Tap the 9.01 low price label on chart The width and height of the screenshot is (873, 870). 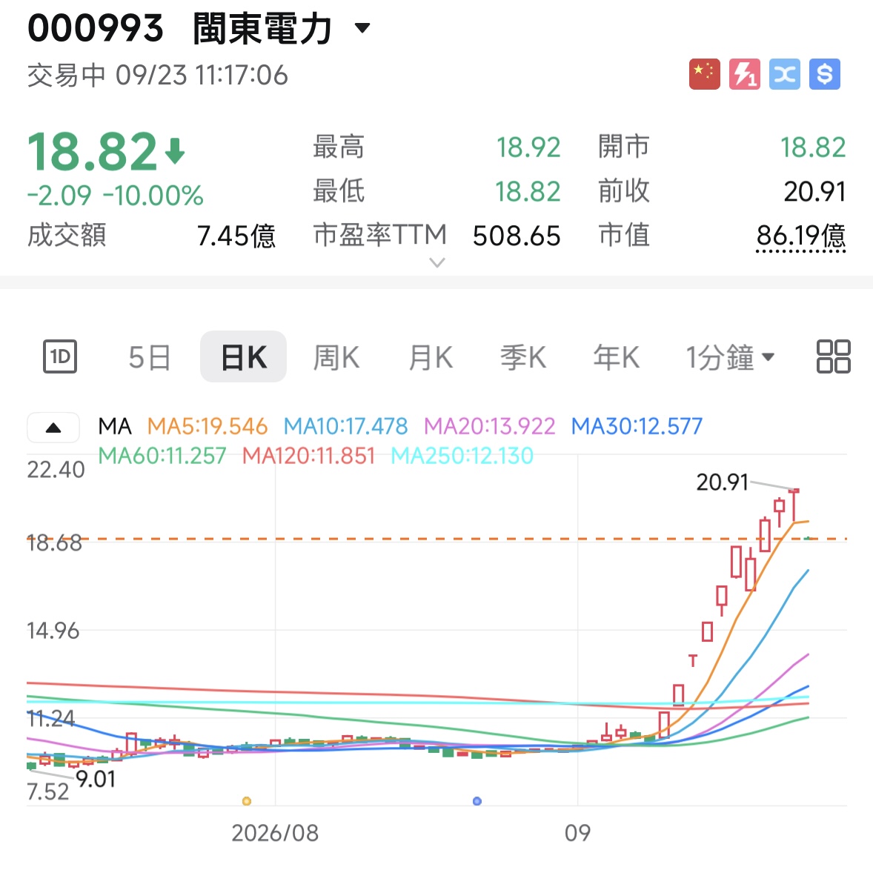pos(96,780)
